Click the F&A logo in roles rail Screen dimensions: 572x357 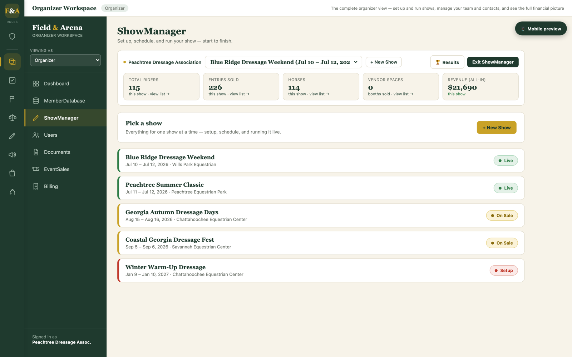pyautogui.click(x=12, y=11)
